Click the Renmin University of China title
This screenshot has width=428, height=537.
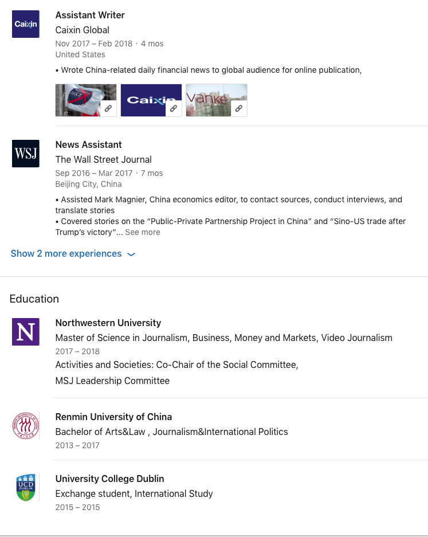(113, 417)
